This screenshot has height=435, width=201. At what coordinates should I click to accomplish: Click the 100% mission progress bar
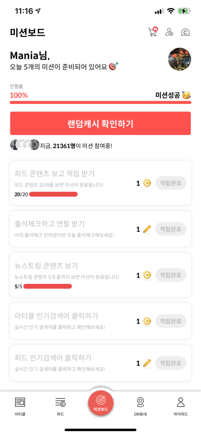pos(100,102)
